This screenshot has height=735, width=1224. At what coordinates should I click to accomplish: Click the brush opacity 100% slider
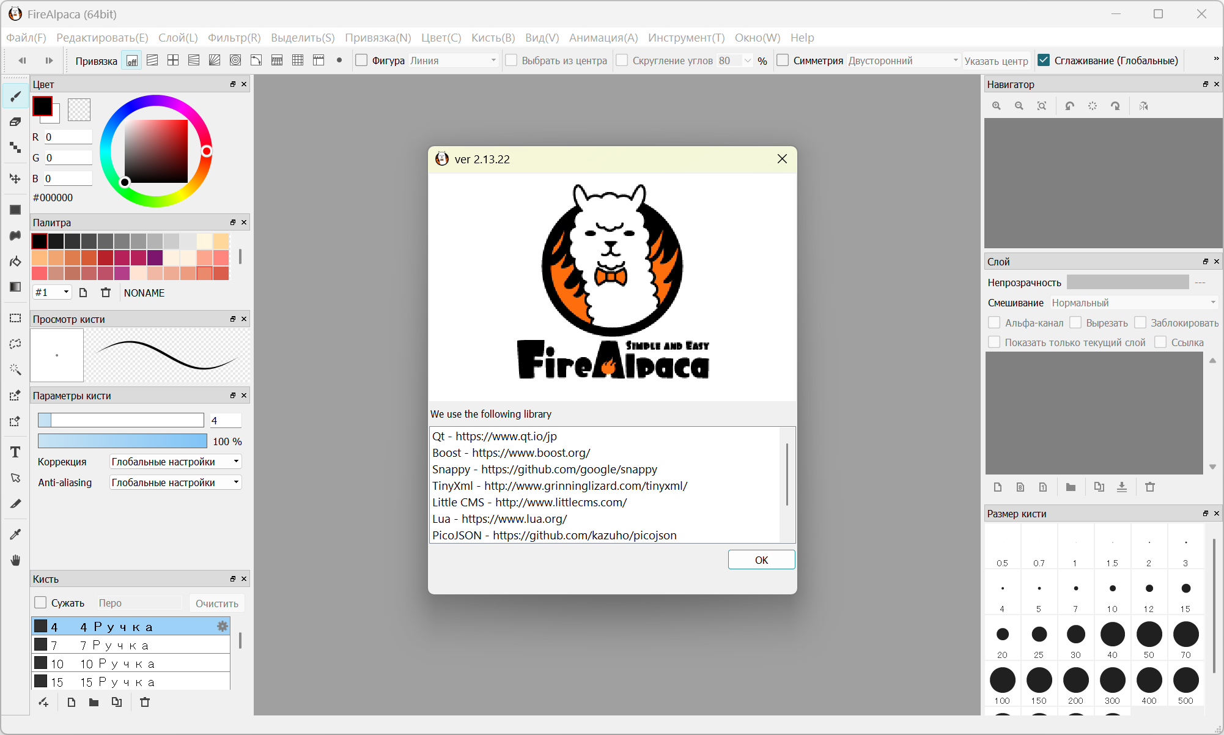pos(122,441)
